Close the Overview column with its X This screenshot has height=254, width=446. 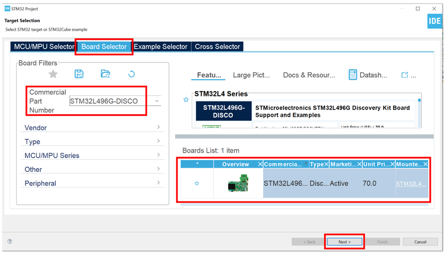click(260, 164)
